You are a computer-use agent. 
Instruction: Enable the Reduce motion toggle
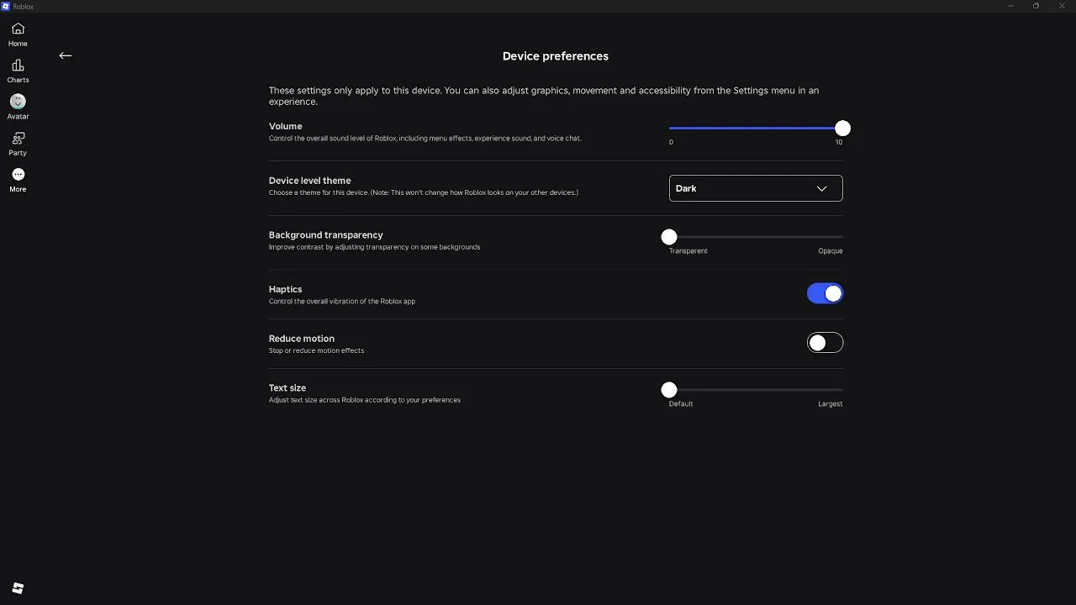825,343
